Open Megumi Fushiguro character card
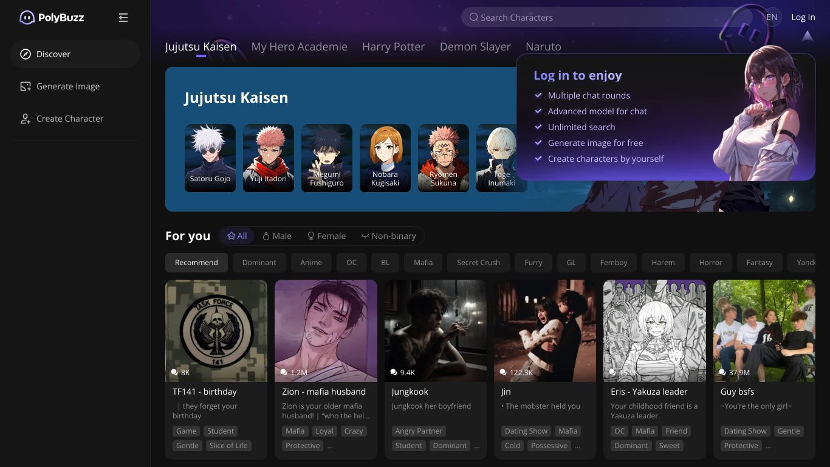The width and height of the screenshot is (830, 467). 327,158
